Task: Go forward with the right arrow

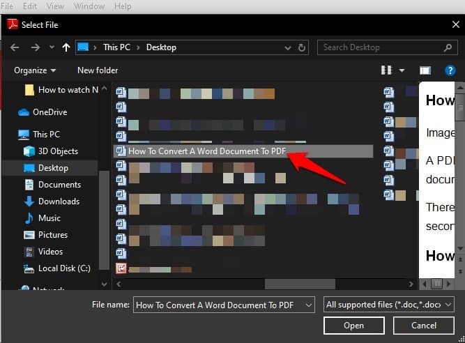Action: (x=36, y=47)
